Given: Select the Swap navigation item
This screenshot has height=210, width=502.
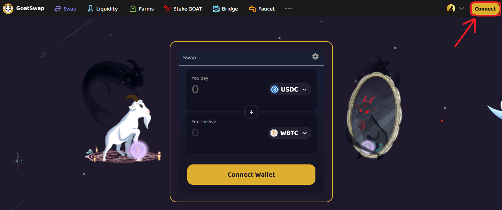Looking at the screenshot, I should [x=65, y=9].
